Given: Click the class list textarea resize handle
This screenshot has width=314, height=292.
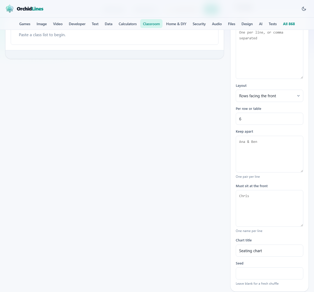Looking at the screenshot, I should [301, 77].
